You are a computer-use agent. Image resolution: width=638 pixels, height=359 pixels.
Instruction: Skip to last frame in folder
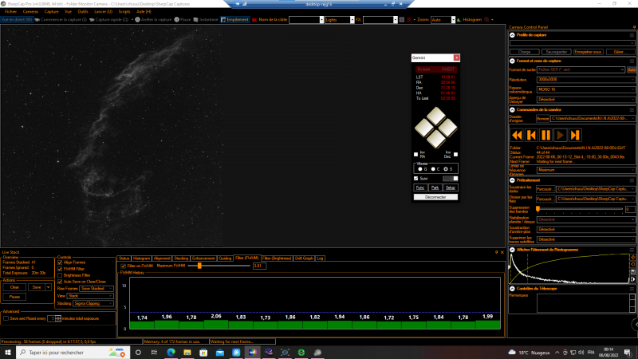point(575,135)
